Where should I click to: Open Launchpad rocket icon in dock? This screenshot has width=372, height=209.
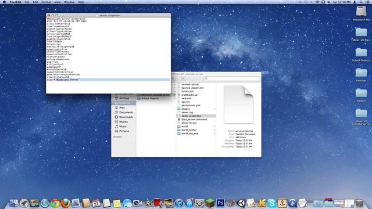pyautogui.click(x=24, y=203)
